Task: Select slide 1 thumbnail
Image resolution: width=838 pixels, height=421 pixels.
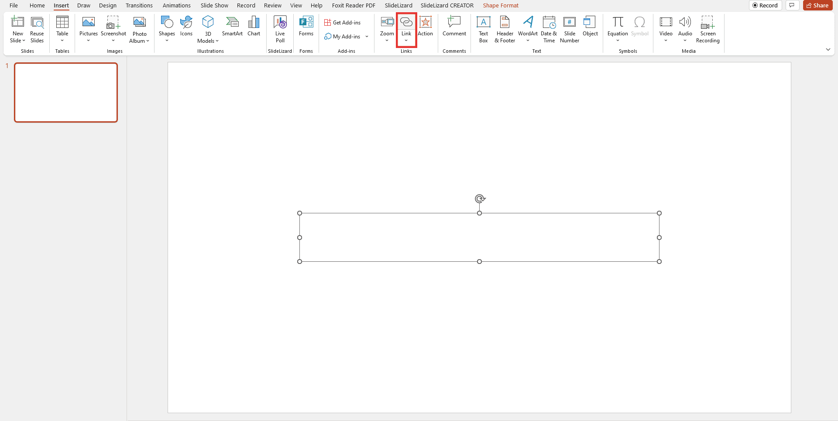Action: tap(66, 92)
